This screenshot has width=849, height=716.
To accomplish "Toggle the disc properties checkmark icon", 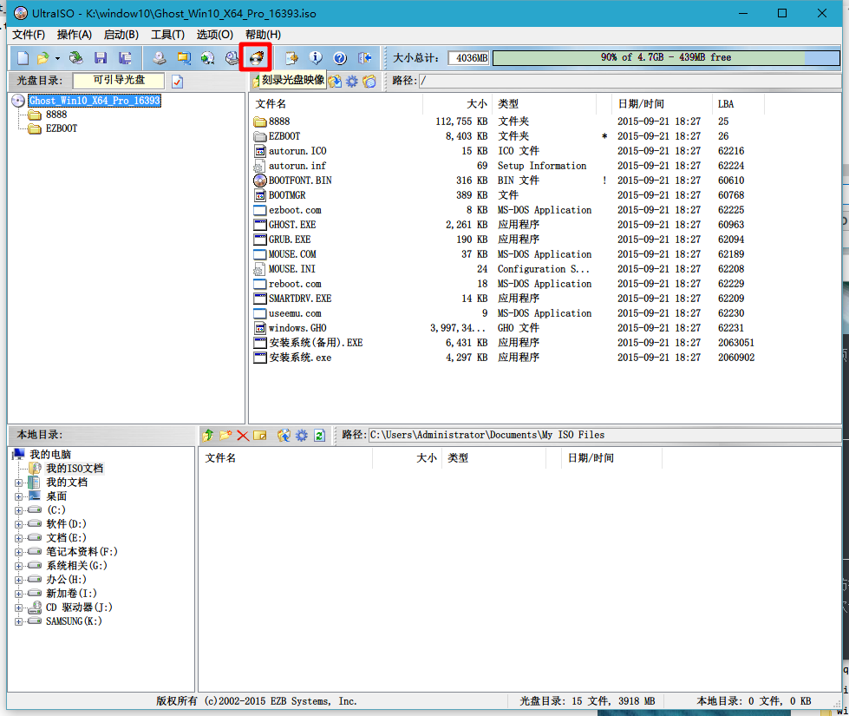I will 178,82.
